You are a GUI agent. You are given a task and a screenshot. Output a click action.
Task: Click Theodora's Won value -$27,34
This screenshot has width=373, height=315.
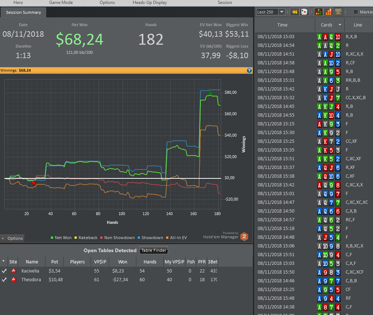(120, 280)
